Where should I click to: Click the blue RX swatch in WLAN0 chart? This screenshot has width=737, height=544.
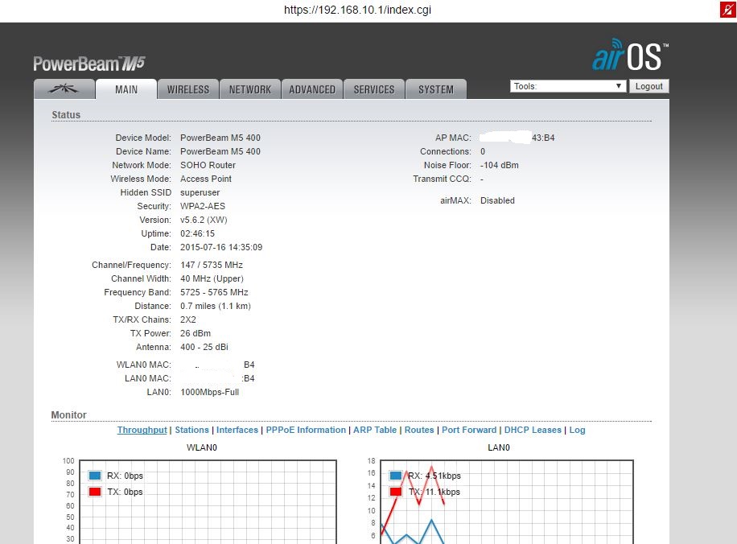(95, 476)
